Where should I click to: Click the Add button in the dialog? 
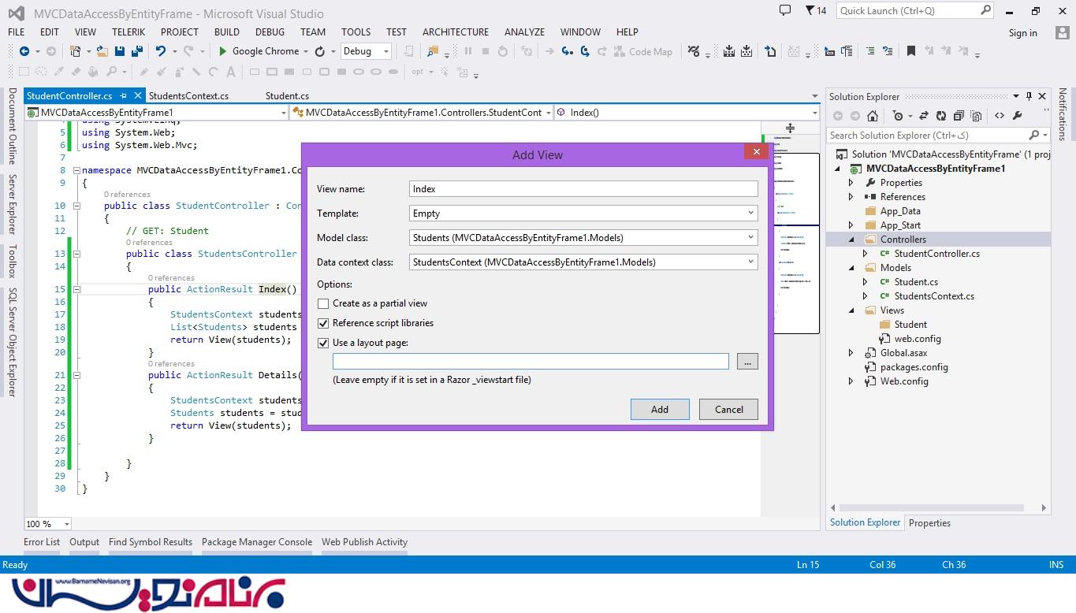[660, 409]
